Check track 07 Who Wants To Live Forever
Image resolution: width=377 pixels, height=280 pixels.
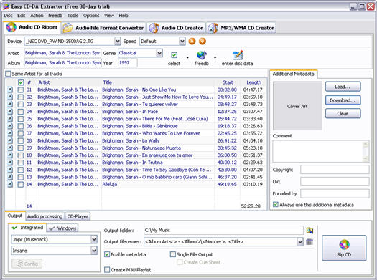click(x=21, y=133)
